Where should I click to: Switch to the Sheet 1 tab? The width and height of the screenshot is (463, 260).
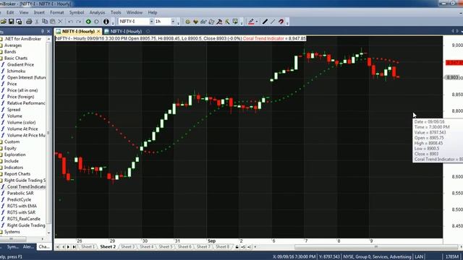click(x=88, y=247)
